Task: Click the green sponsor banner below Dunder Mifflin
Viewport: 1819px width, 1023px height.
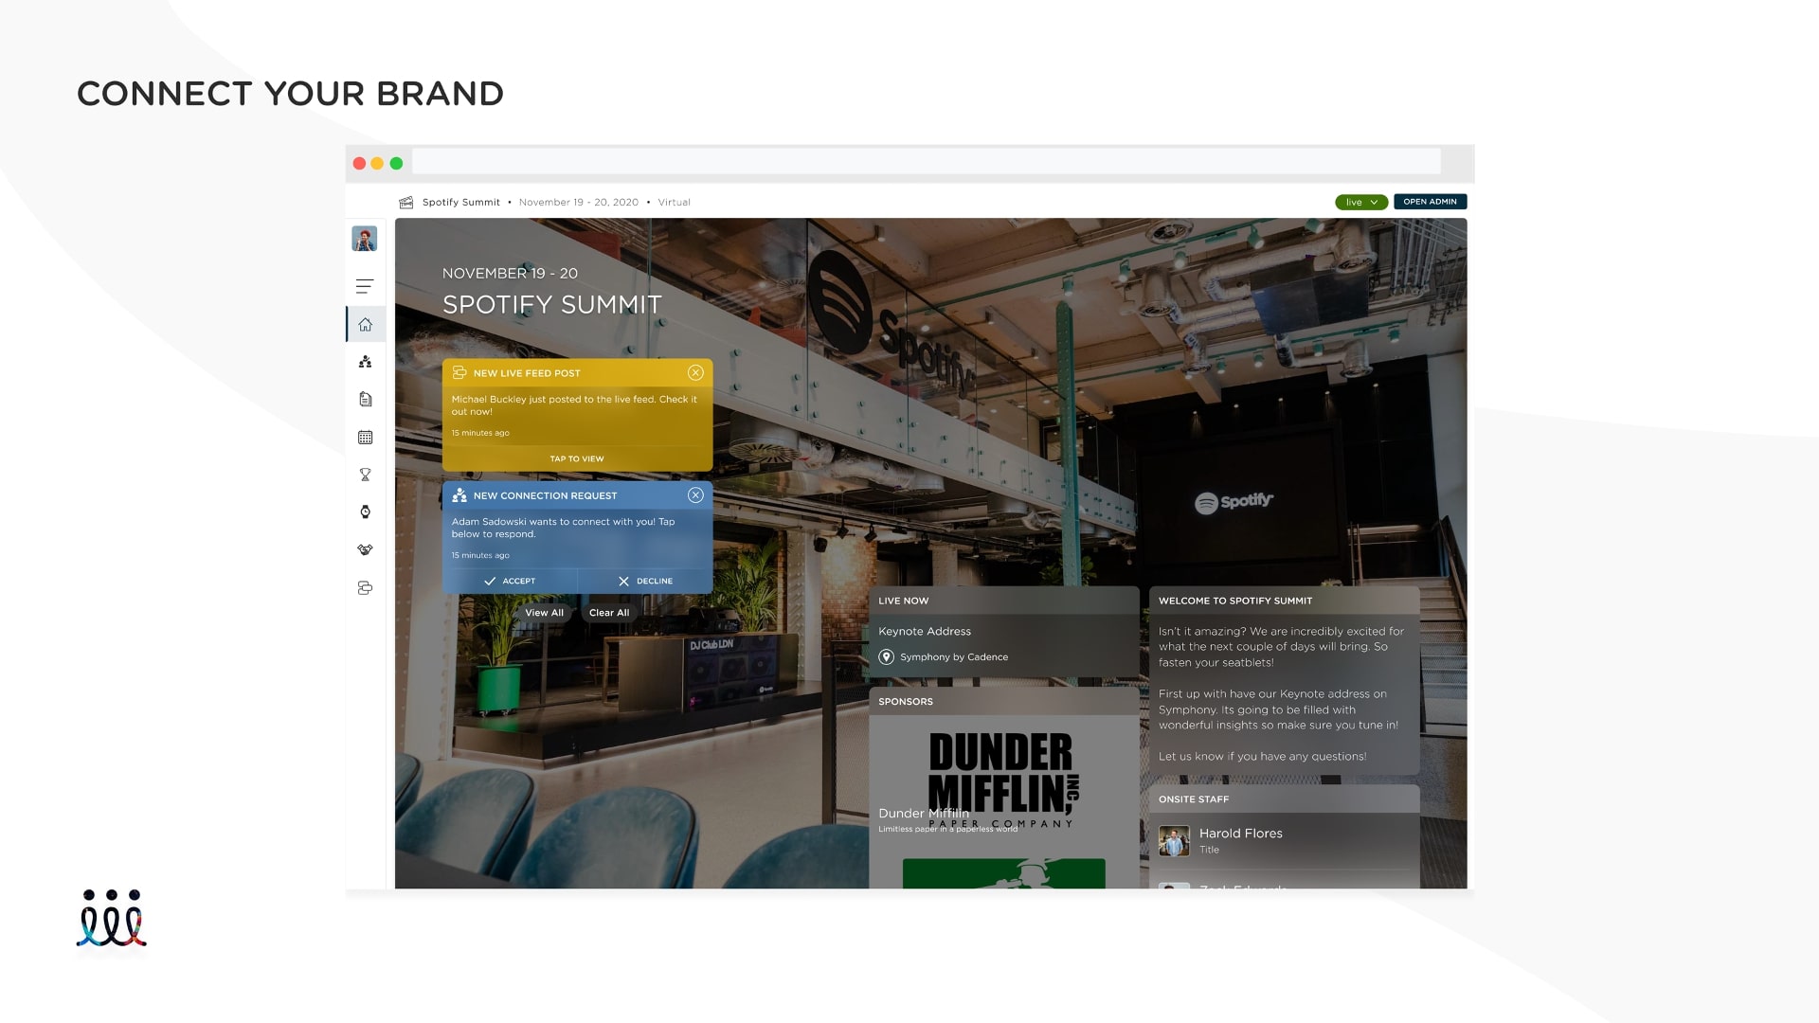Action: click(1003, 873)
